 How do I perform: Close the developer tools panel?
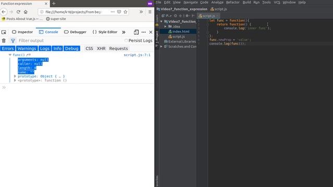point(151,32)
